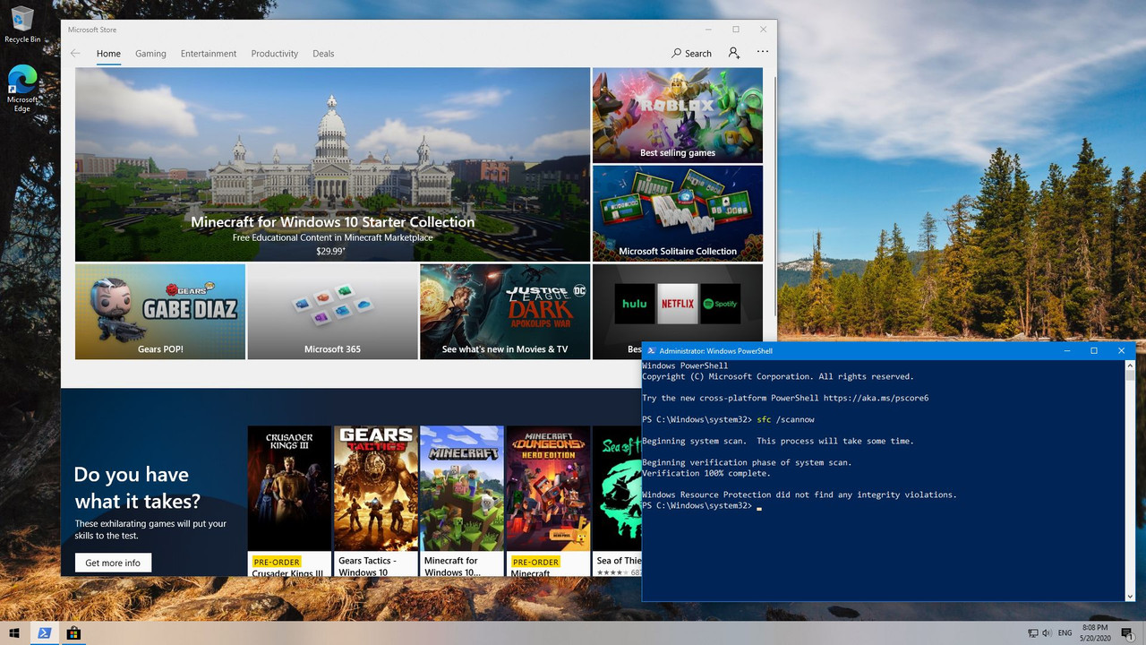Screen dimensions: 1146x645
Task: Open the Recycle Bin desktop icon
Action: (22, 24)
